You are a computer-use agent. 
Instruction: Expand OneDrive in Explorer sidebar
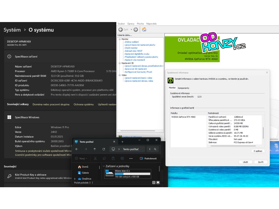pos(75,179)
